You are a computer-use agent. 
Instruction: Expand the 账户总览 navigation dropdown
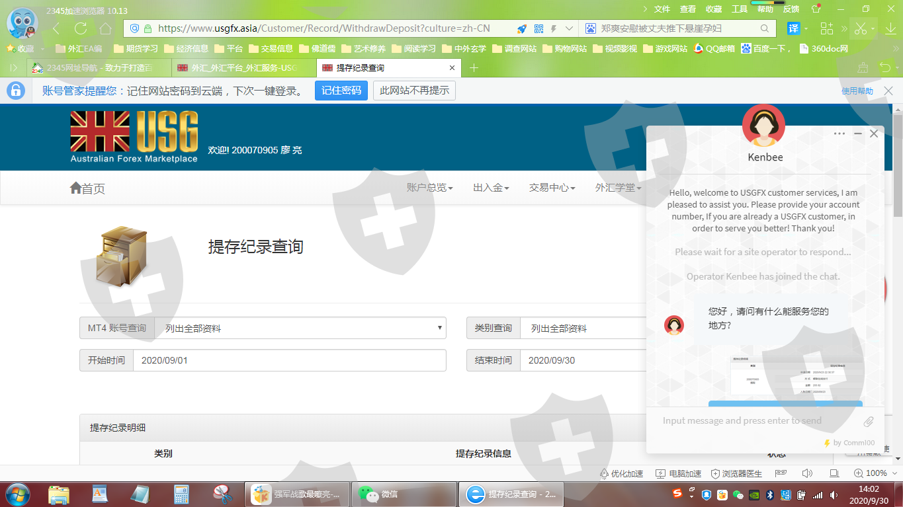coord(429,188)
